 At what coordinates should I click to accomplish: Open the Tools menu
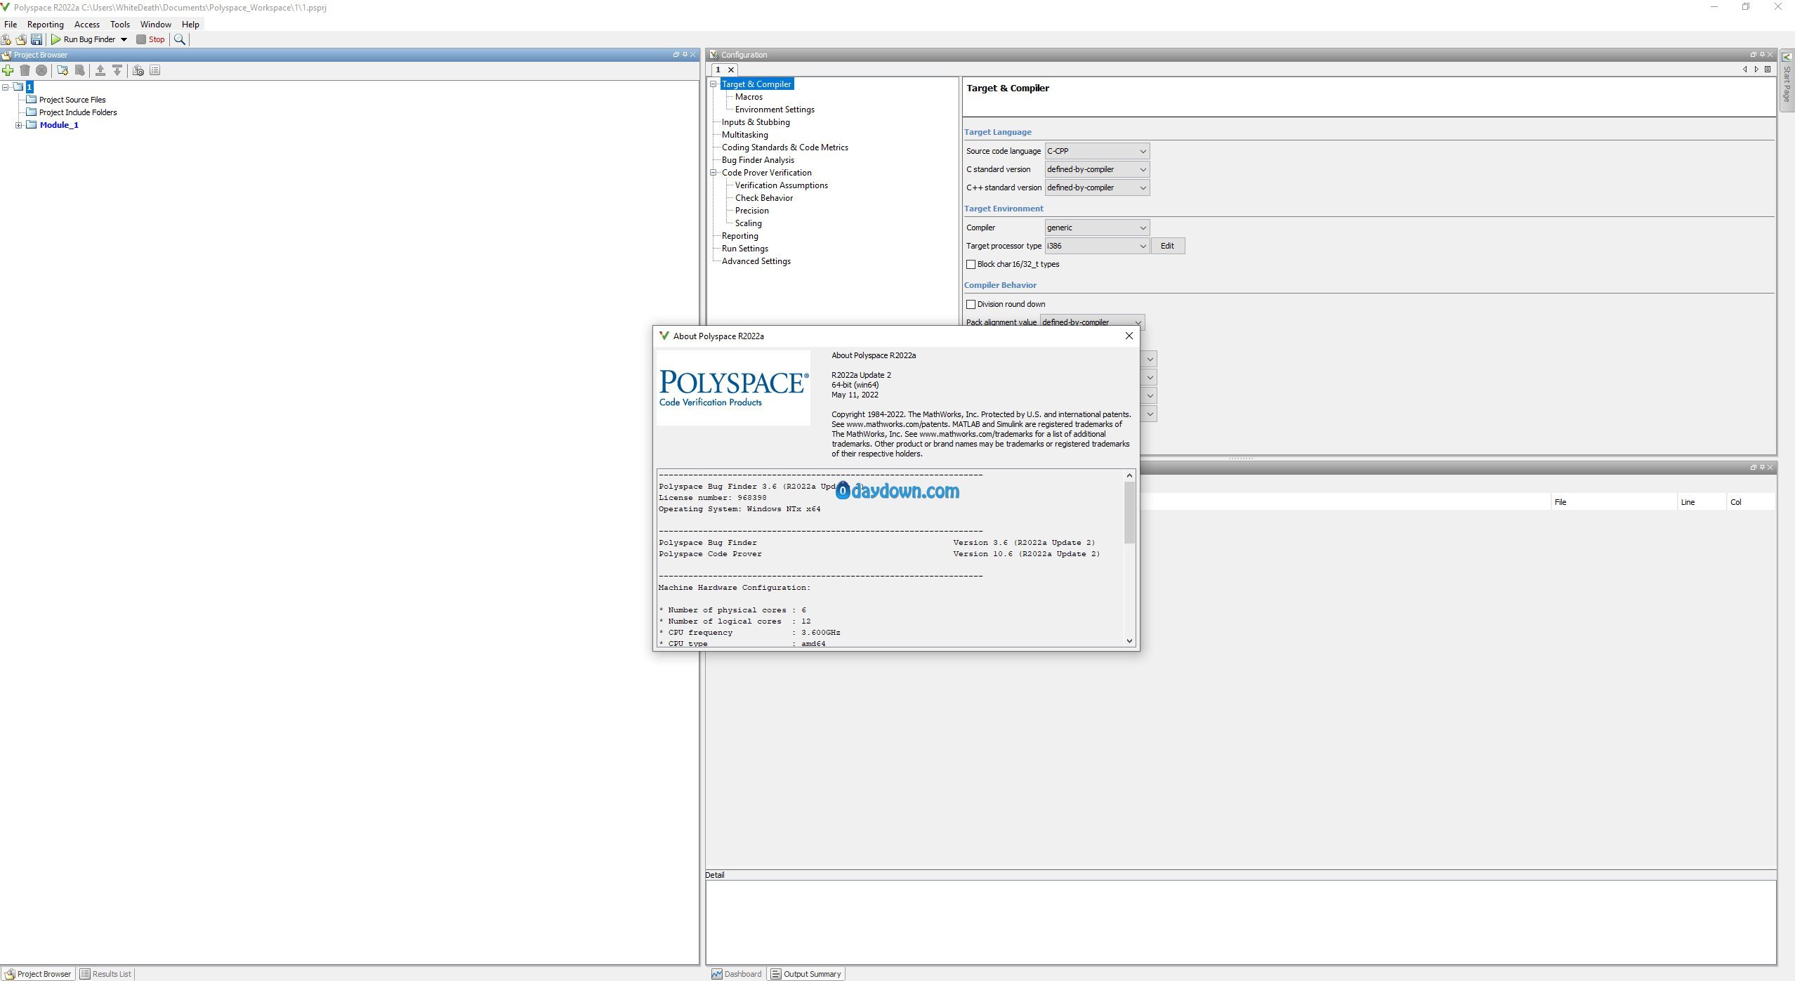[x=120, y=24]
